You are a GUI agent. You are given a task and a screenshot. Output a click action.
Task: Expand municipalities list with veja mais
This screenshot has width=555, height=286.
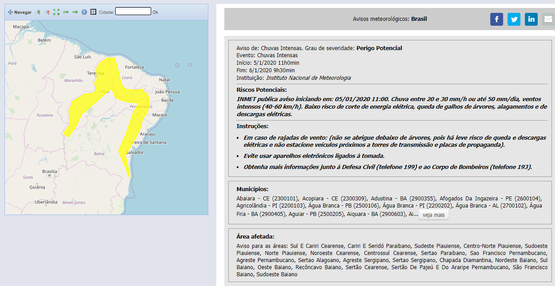point(433,215)
